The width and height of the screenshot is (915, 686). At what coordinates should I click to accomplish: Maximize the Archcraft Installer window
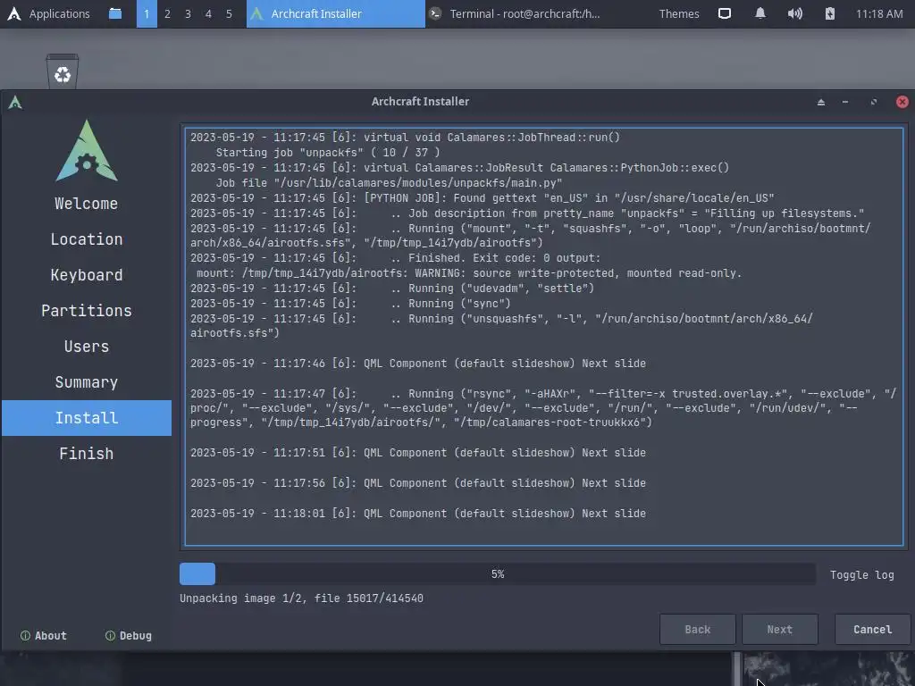(874, 102)
